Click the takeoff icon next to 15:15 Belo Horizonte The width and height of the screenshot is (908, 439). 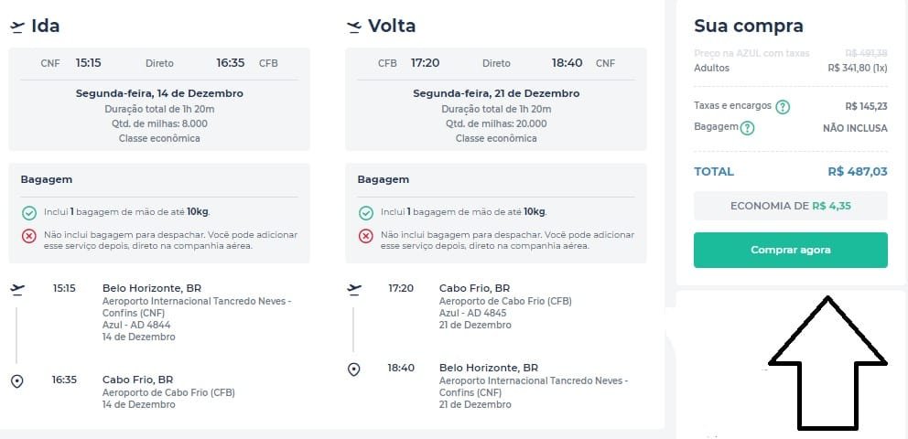(x=17, y=289)
